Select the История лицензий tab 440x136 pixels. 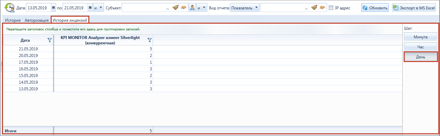tap(70, 20)
